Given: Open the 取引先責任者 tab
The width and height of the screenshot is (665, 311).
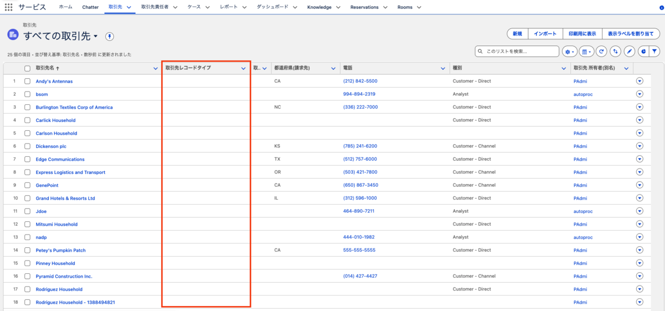Looking at the screenshot, I should click(155, 7).
